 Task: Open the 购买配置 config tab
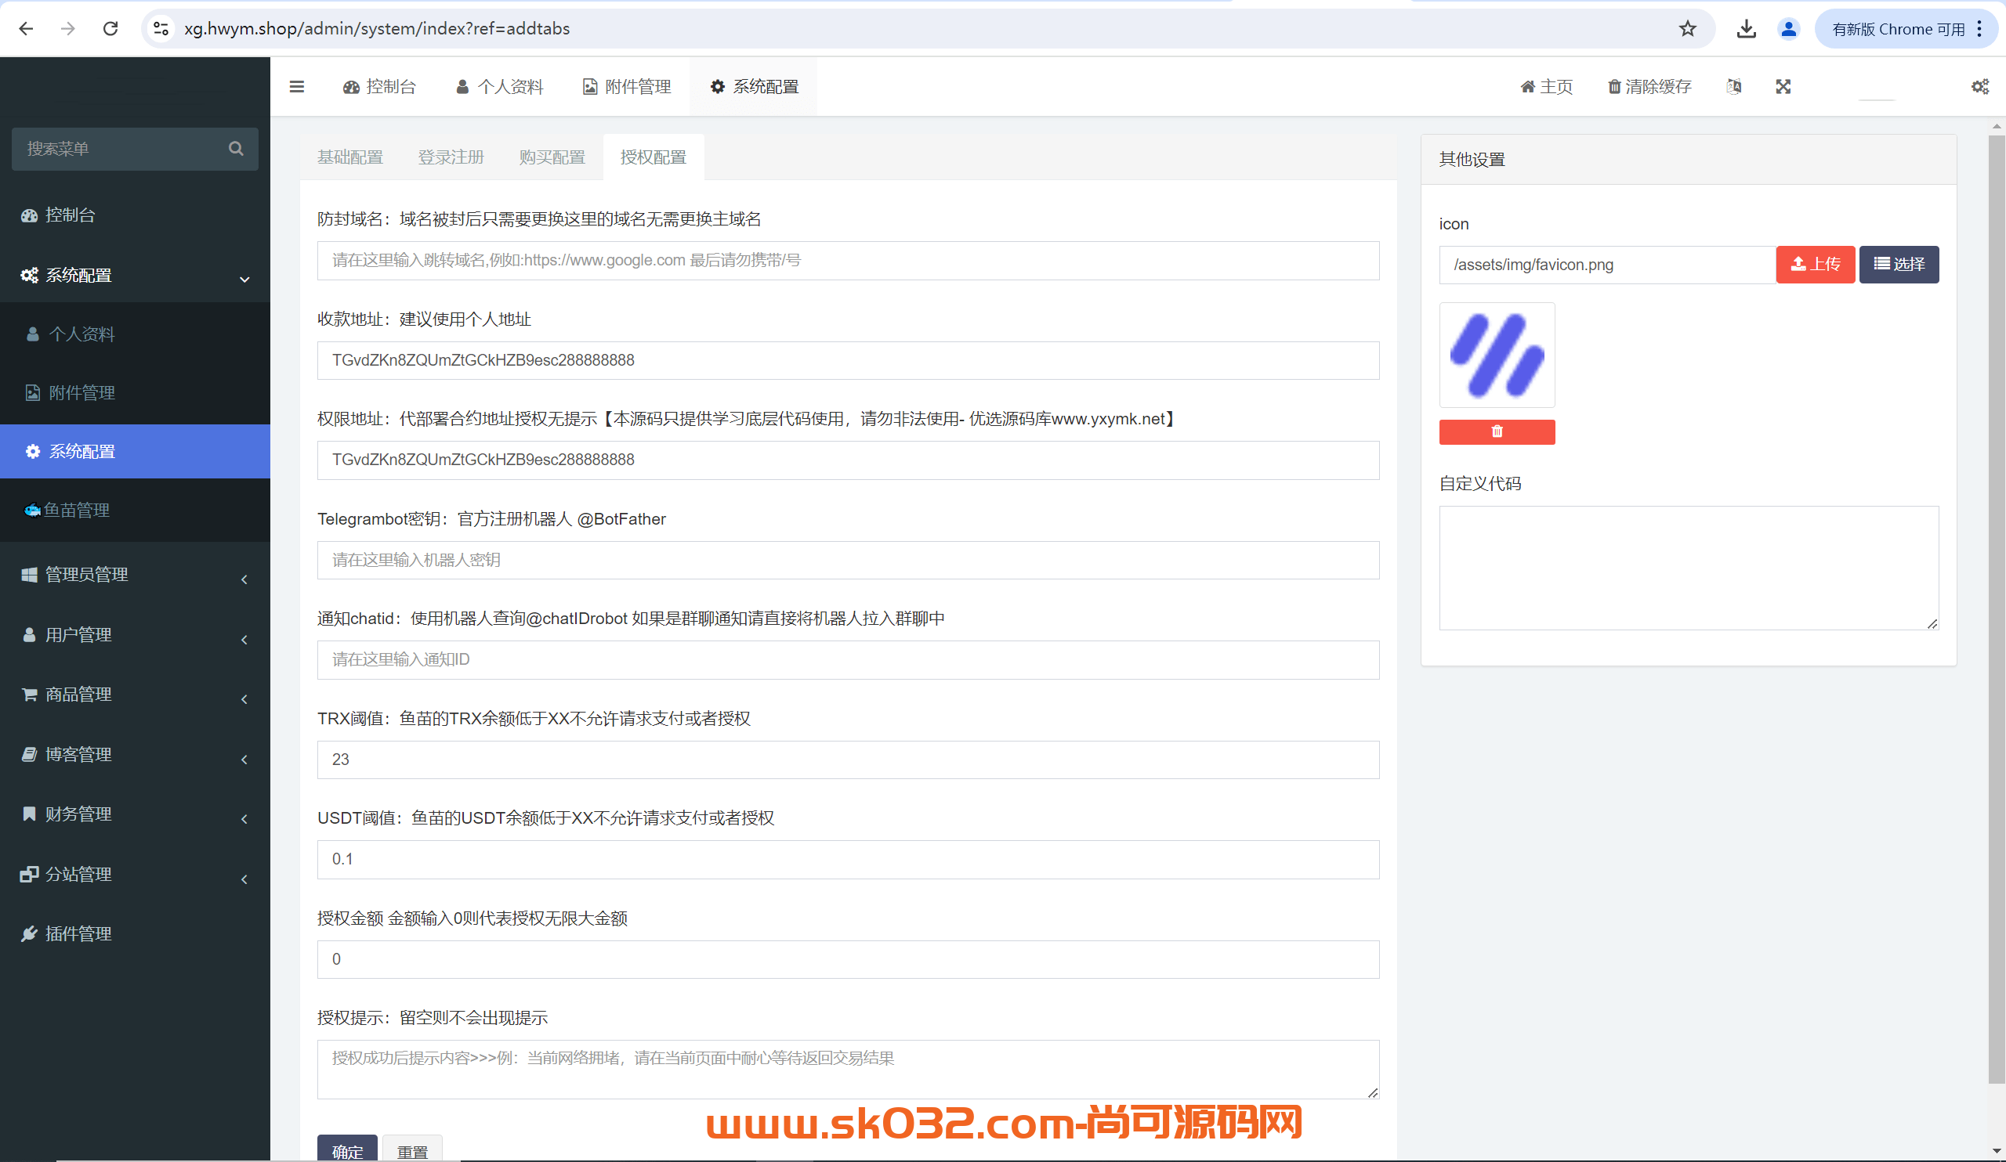(x=552, y=157)
